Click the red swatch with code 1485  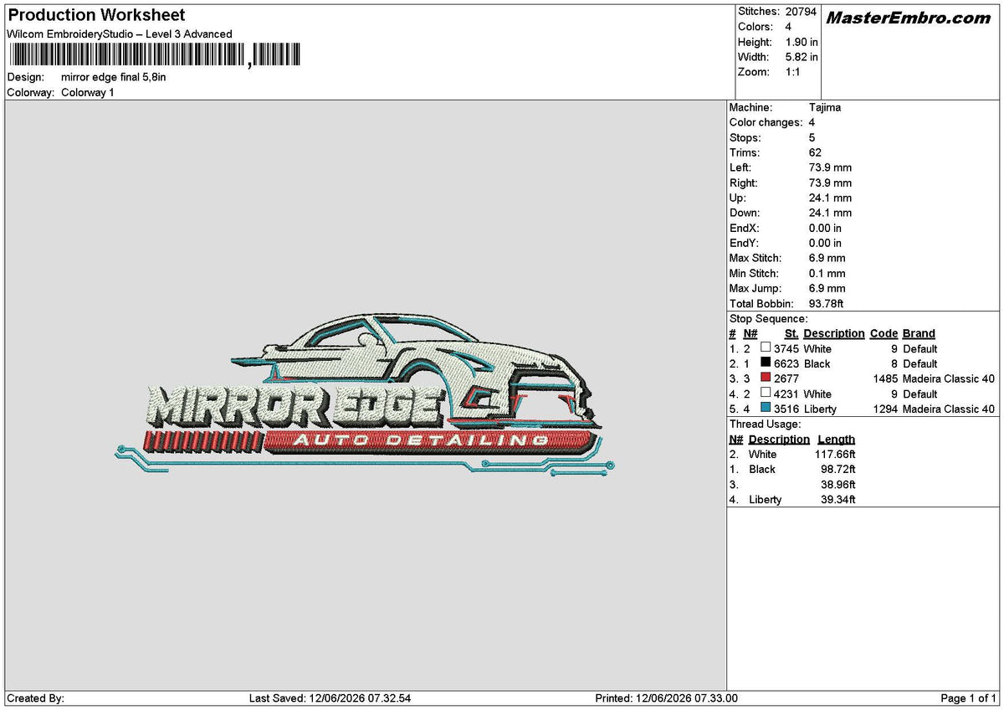[766, 378]
